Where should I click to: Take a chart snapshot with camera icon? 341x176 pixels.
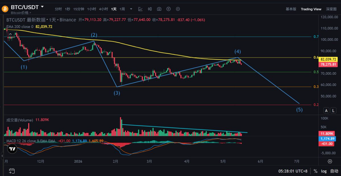[159, 9]
